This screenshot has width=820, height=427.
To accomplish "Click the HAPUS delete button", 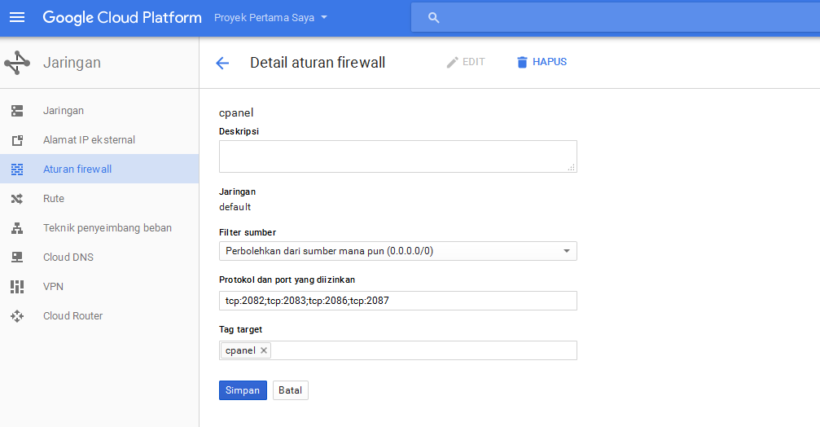I will tap(542, 62).
